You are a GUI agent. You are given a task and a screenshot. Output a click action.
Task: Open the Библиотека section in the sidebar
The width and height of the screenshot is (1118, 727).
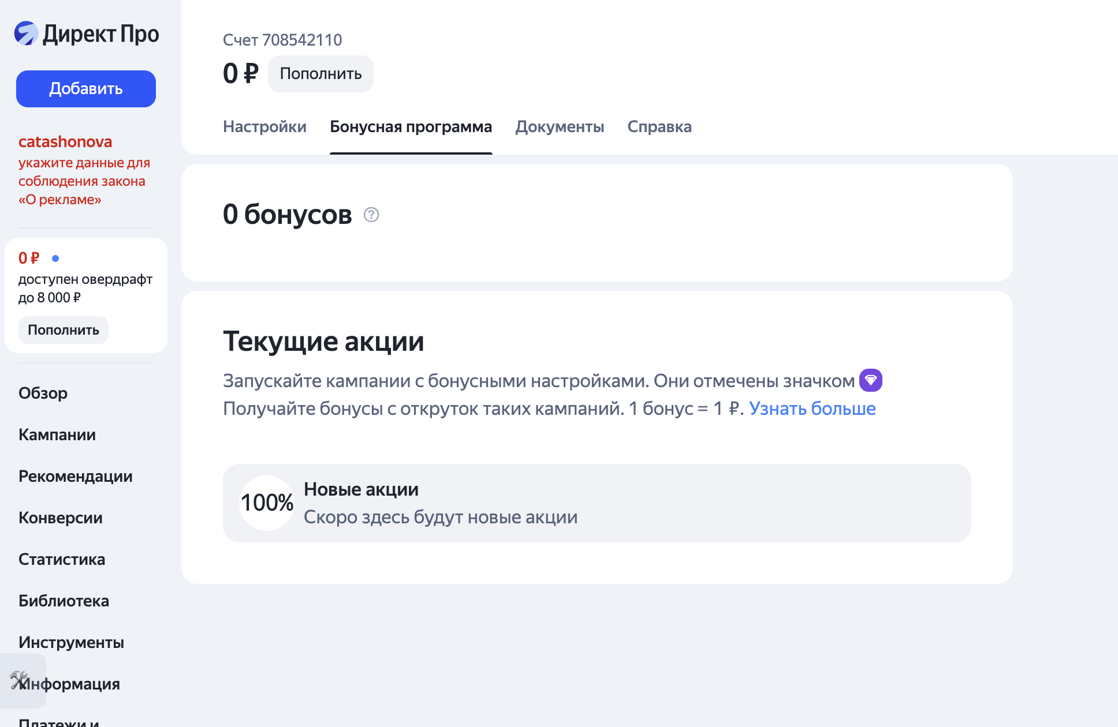pos(64,601)
